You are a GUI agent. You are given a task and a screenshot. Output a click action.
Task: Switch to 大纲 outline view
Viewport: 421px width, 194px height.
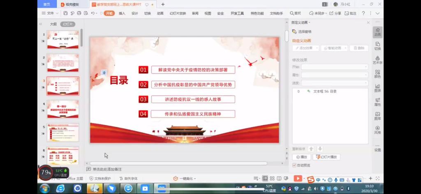coord(53,24)
